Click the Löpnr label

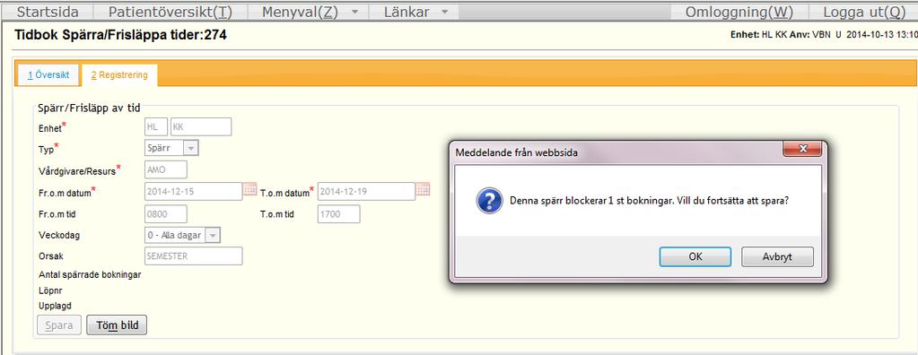point(50,290)
